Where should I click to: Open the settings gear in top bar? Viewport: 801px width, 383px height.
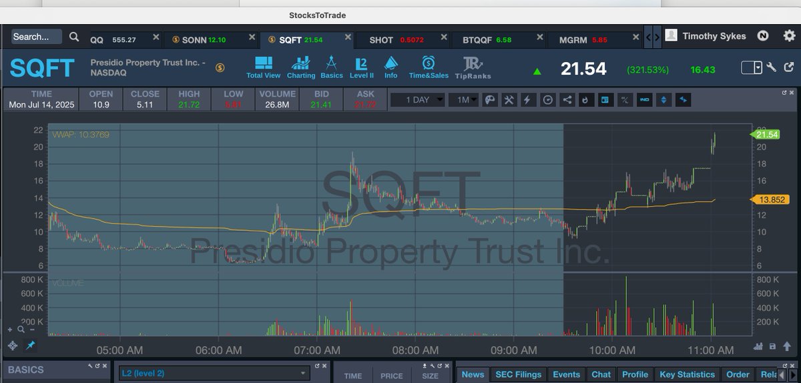tap(790, 36)
